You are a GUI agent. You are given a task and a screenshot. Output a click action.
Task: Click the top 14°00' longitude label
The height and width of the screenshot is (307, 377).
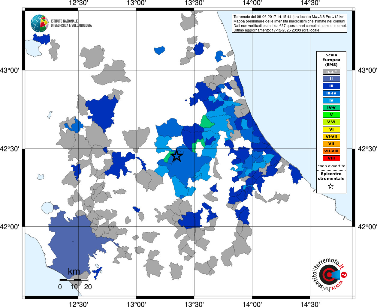252,3
